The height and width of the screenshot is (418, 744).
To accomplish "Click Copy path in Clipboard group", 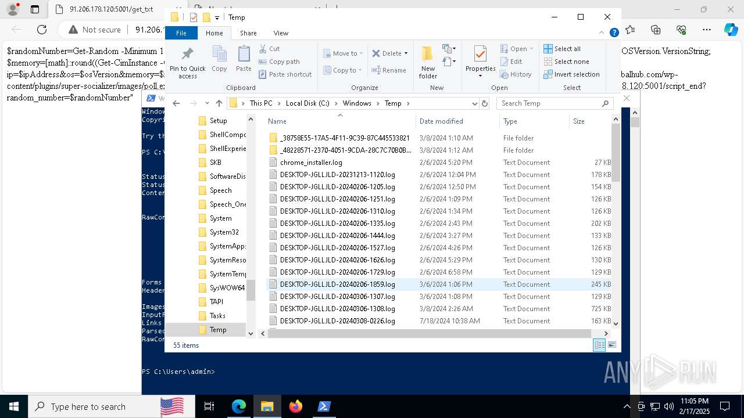I will 280,62.
